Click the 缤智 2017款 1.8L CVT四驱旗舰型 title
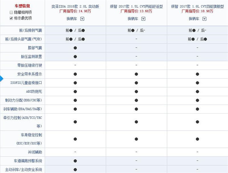Viewport: 228px width, 173px height. coord(198,7)
